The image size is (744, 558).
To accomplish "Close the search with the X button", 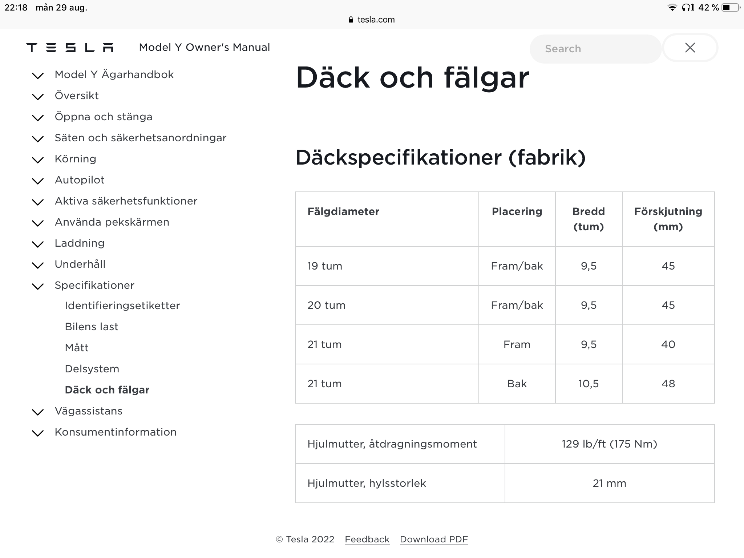I will (690, 48).
